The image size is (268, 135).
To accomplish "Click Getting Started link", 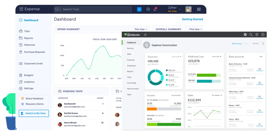I will (192, 19).
